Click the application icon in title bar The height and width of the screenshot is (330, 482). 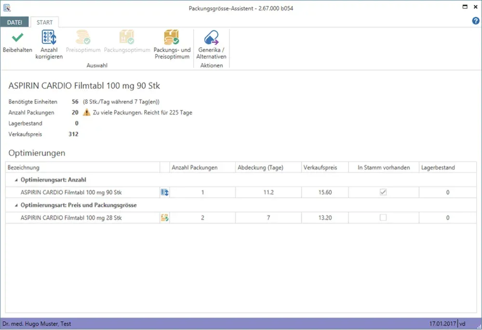pos(7,8)
